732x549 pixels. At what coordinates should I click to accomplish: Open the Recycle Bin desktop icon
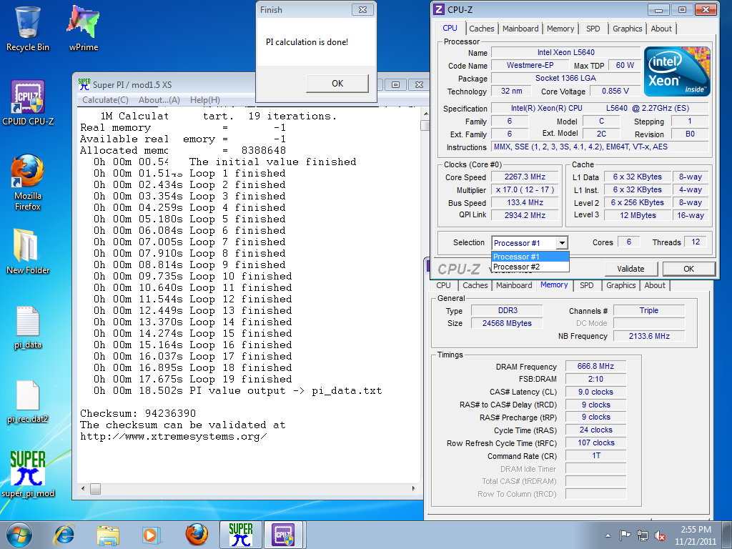pyautogui.click(x=28, y=28)
